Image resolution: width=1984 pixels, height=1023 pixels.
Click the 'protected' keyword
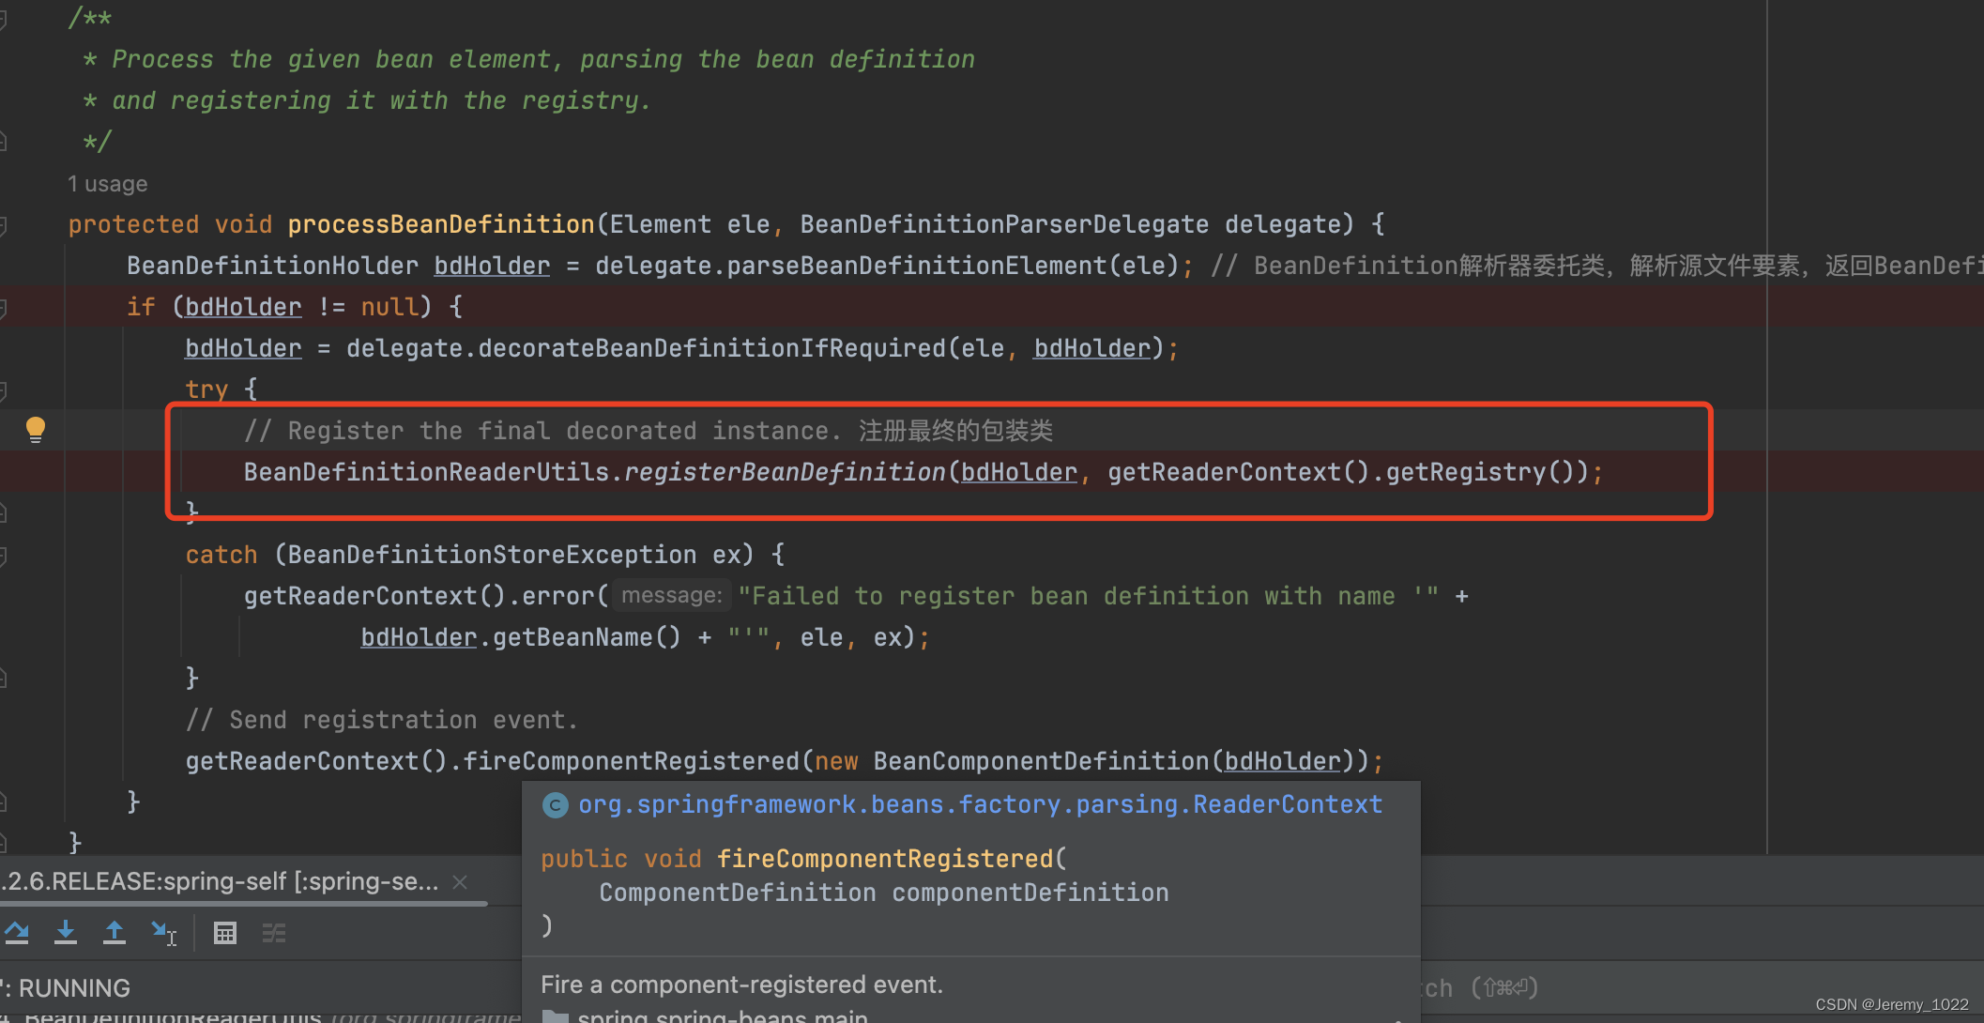pyautogui.click(x=133, y=224)
